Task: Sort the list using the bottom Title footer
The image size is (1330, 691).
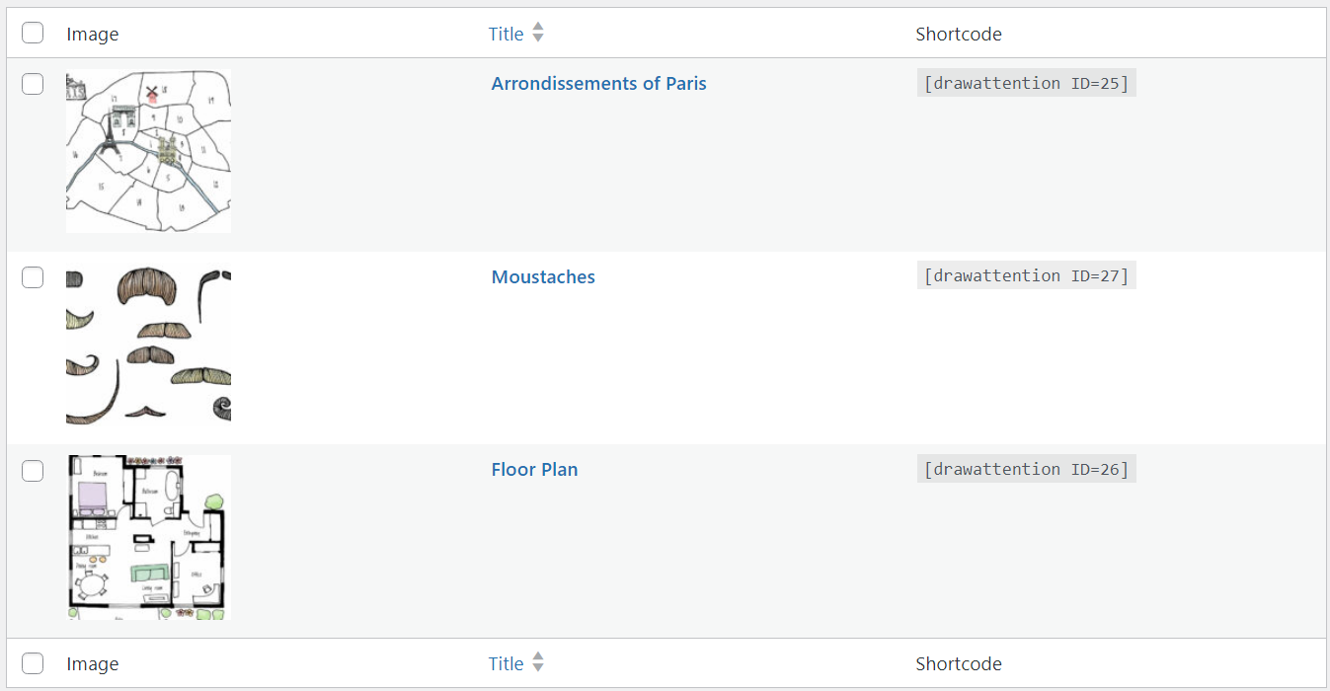Action: pos(506,663)
